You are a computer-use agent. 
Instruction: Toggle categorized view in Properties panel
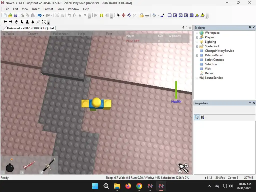(197, 117)
